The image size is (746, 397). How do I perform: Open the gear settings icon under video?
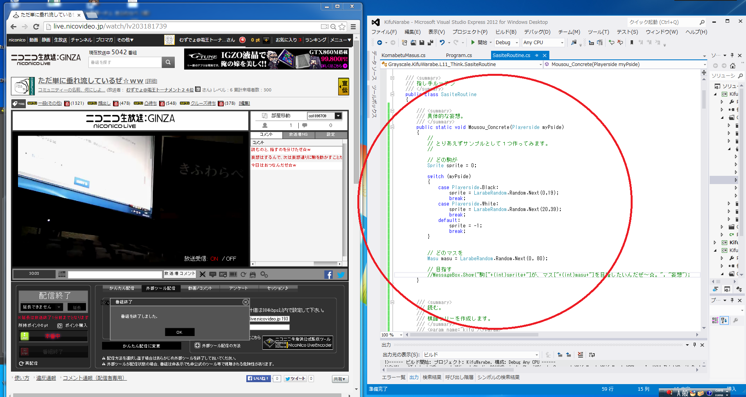coord(264,275)
